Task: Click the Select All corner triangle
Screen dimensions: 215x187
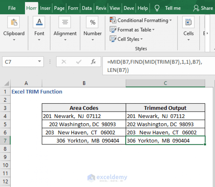Action: pyautogui.click(x=6, y=83)
